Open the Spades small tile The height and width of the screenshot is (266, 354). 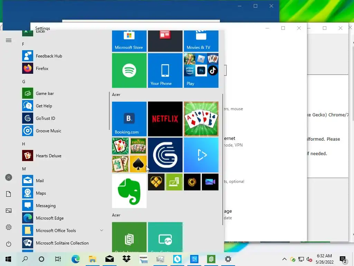pos(138,164)
